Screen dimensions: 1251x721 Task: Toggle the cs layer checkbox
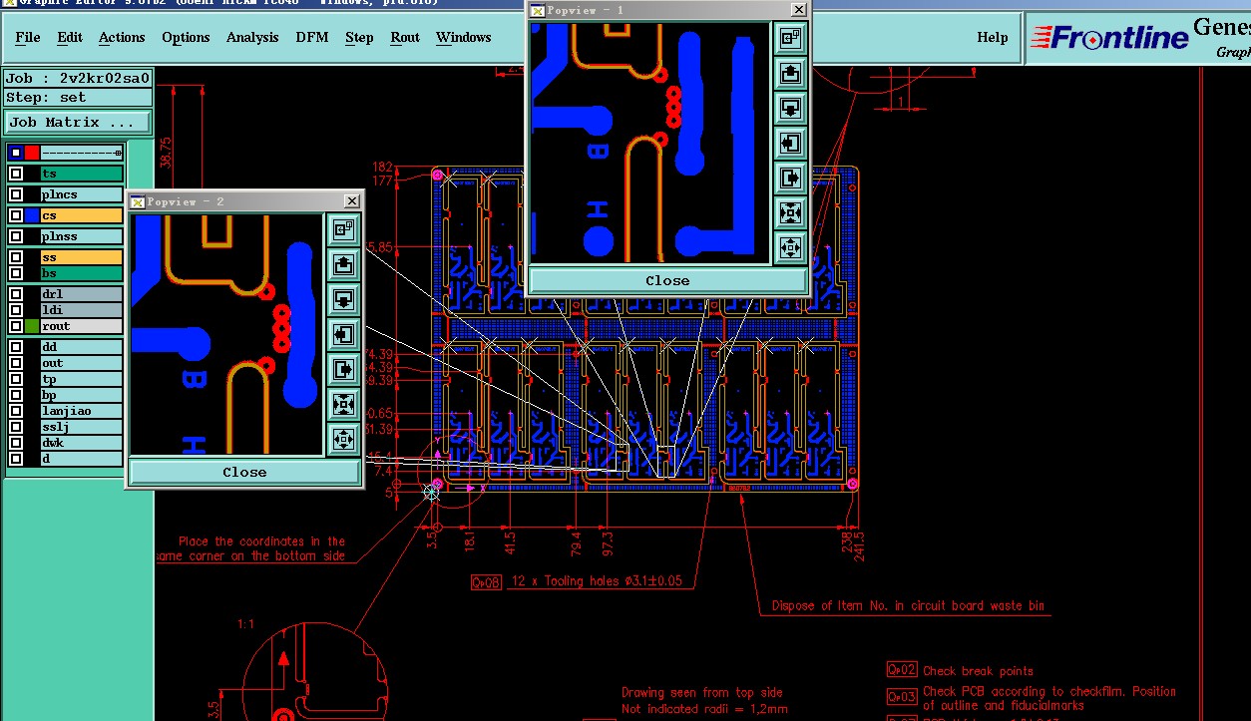[16, 215]
